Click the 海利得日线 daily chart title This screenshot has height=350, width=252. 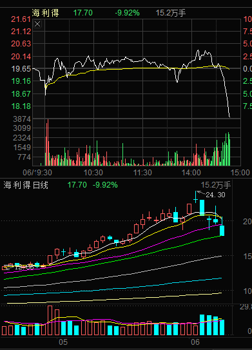point(26,185)
